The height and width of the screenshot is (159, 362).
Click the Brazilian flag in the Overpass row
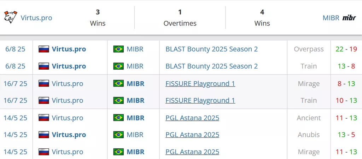118,49
